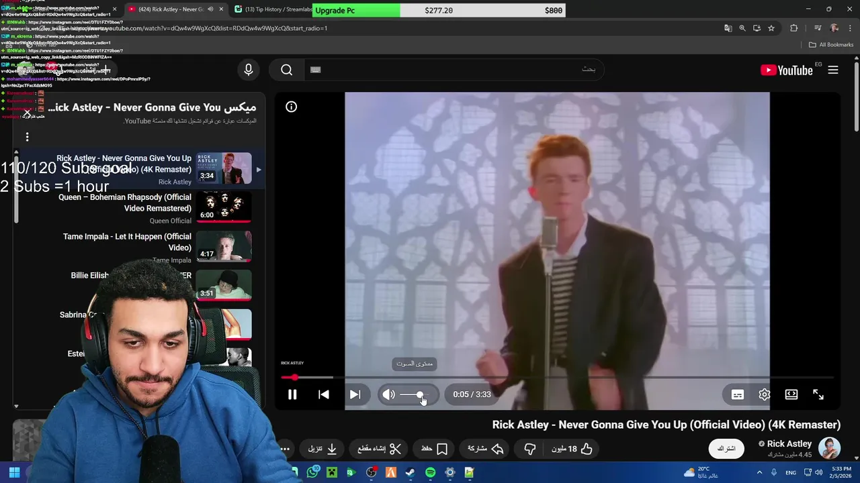Pause the Rick Astley video
This screenshot has height=483, width=860.
pyautogui.click(x=292, y=394)
